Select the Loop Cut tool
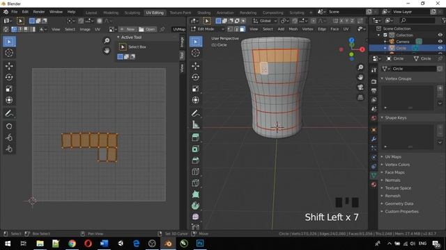The height and width of the screenshot is (250, 446). point(196,172)
